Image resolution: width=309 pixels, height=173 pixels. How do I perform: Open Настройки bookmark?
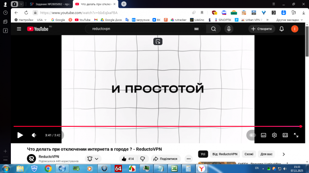pos(24,20)
